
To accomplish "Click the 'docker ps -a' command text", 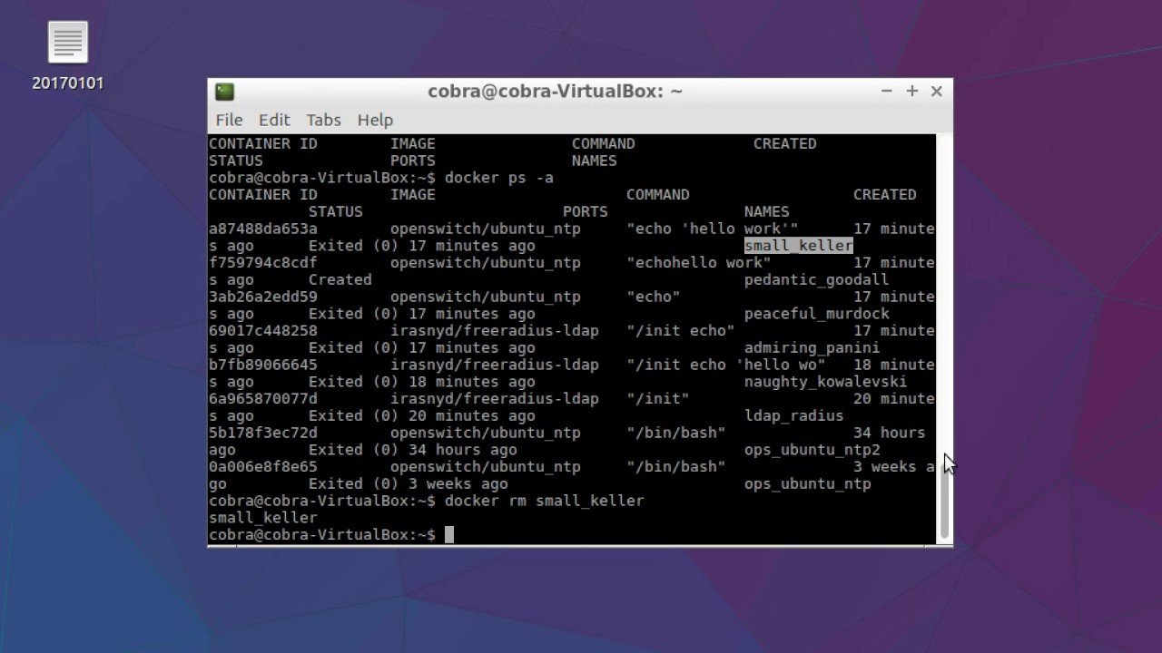I will [499, 178].
